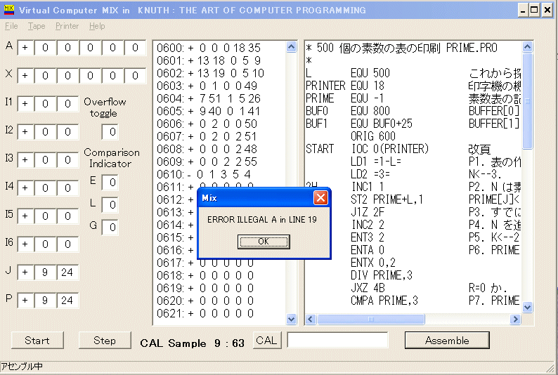Viewport: 558px width, 375px height.
Task: Click the source line 'JXZ 4B'
Action: (368, 288)
